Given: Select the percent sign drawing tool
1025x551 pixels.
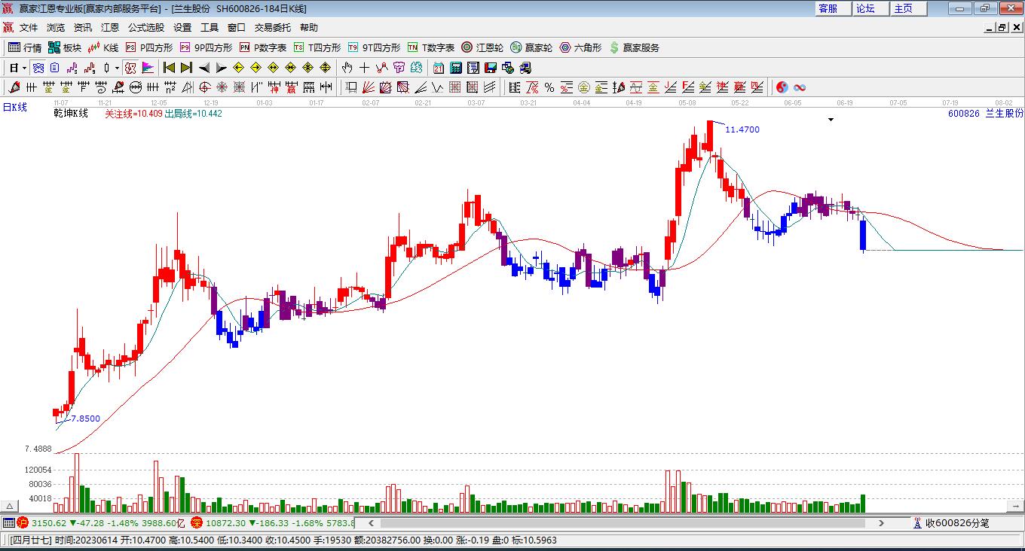Looking at the screenshot, I should pos(549,87).
